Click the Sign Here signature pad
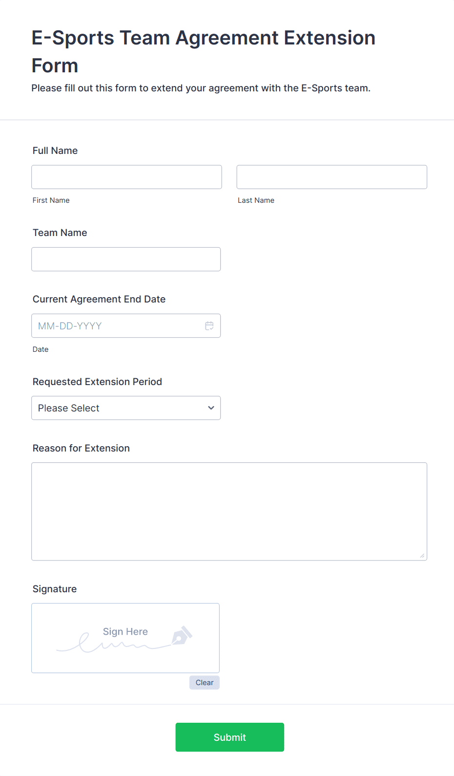 125,638
